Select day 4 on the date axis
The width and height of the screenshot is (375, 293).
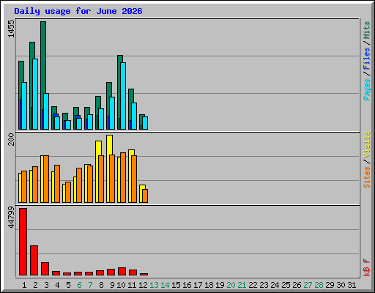pyautogui.click(x=57, y=285)
